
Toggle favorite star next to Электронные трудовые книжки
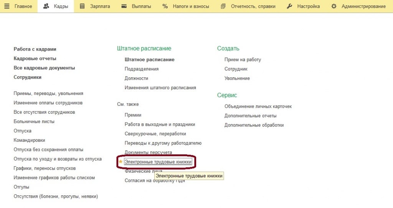click(121, 162)
